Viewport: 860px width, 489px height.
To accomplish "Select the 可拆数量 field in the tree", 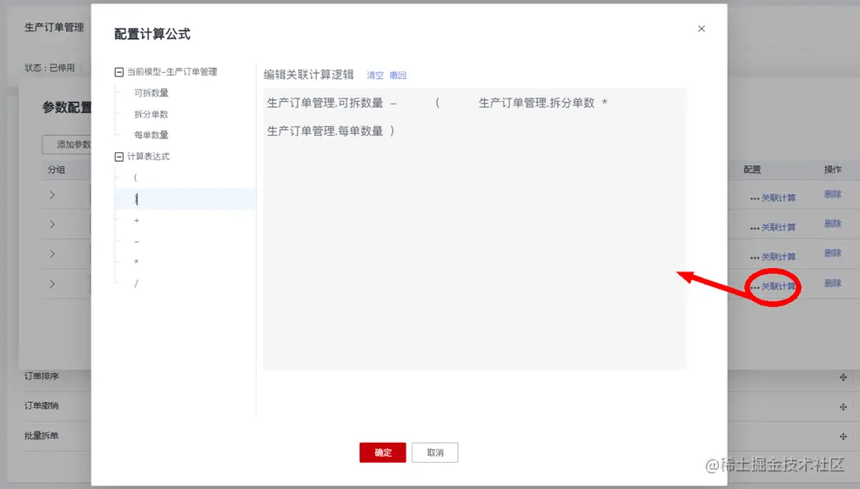I will (x=151, y=93).
